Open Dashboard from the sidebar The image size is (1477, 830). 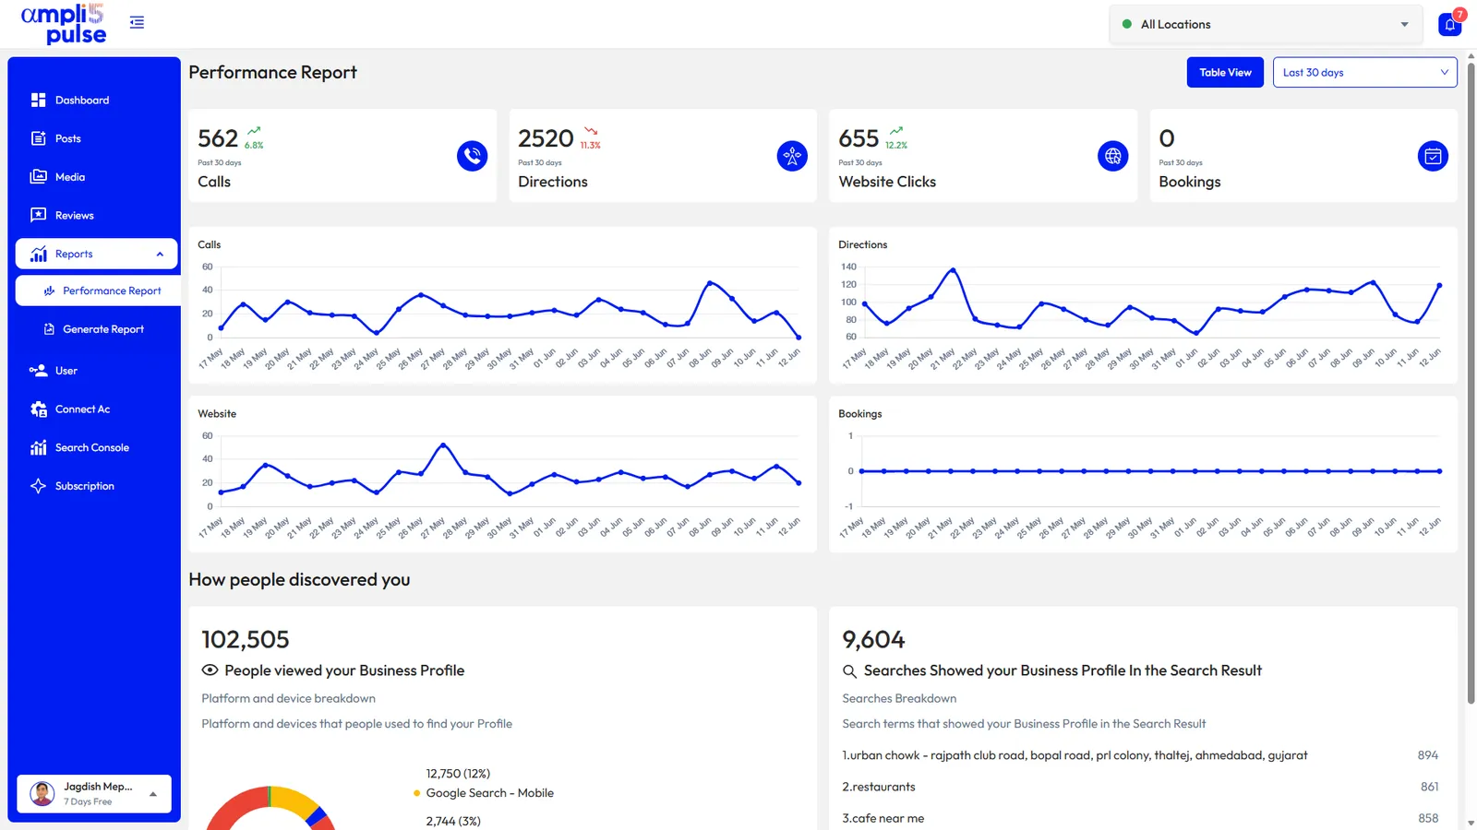[82, 100]
